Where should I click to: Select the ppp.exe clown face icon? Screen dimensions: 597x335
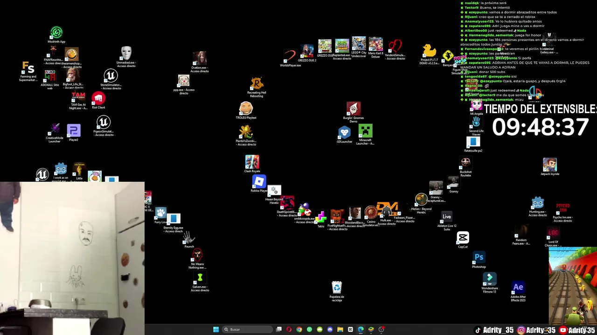pyautogui.click(x=184, y=85)
